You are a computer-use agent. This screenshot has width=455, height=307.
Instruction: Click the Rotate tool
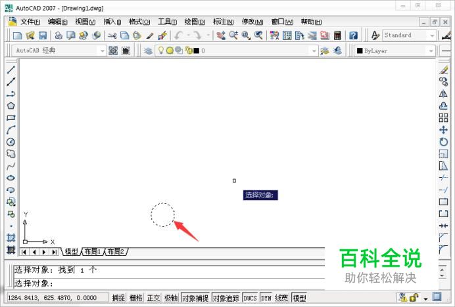coord(443,142)
